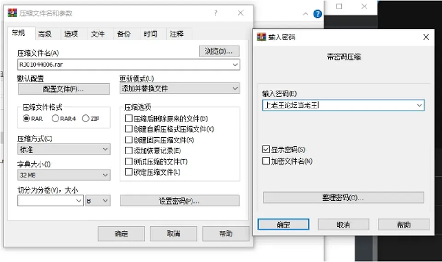This screenshot has height=262, width=442.
Task: Enable 创建自解压格式压缩文件 checkbox
Action: click(128, 129)
